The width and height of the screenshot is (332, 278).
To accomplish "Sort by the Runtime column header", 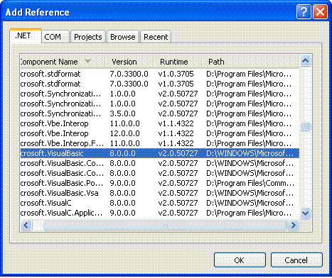I will pos(178,62).
